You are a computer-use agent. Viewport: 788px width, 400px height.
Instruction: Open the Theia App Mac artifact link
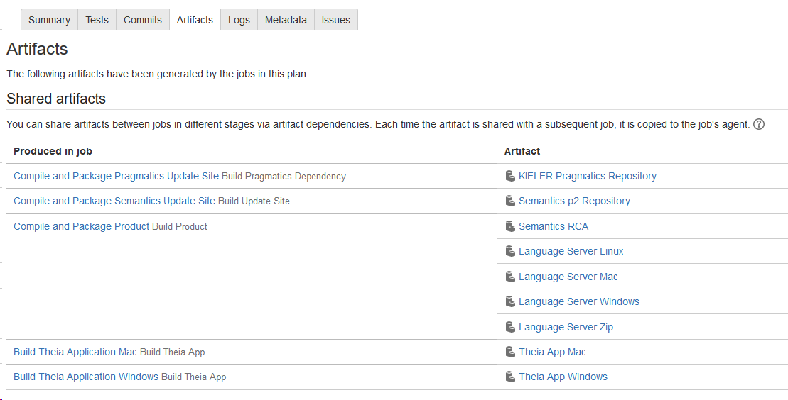(x=552, y=352)
